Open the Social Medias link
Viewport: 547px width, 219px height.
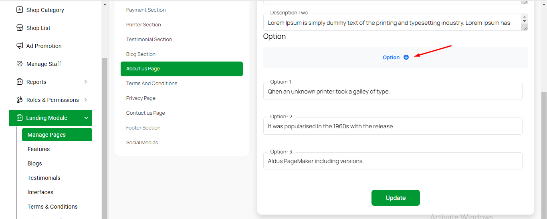click(x=142, y=143)
